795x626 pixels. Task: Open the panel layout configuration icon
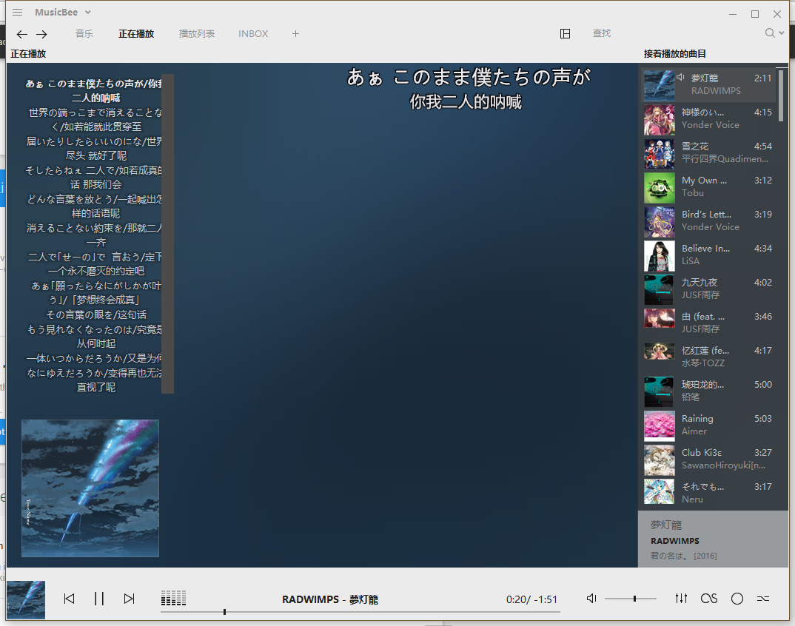[565, 33]
